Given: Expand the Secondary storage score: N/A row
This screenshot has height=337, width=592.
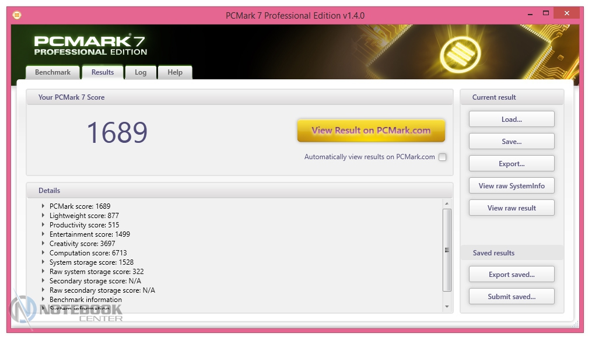Looking at the screenshot, I should coord(43,281).
